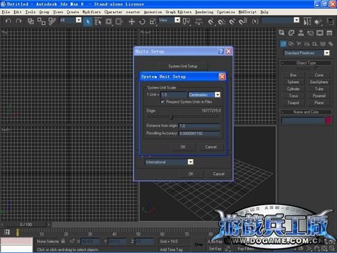Collapse the Name and Color rollout
The height and width of the screenshot is (253, 337).
pos(306,112)
